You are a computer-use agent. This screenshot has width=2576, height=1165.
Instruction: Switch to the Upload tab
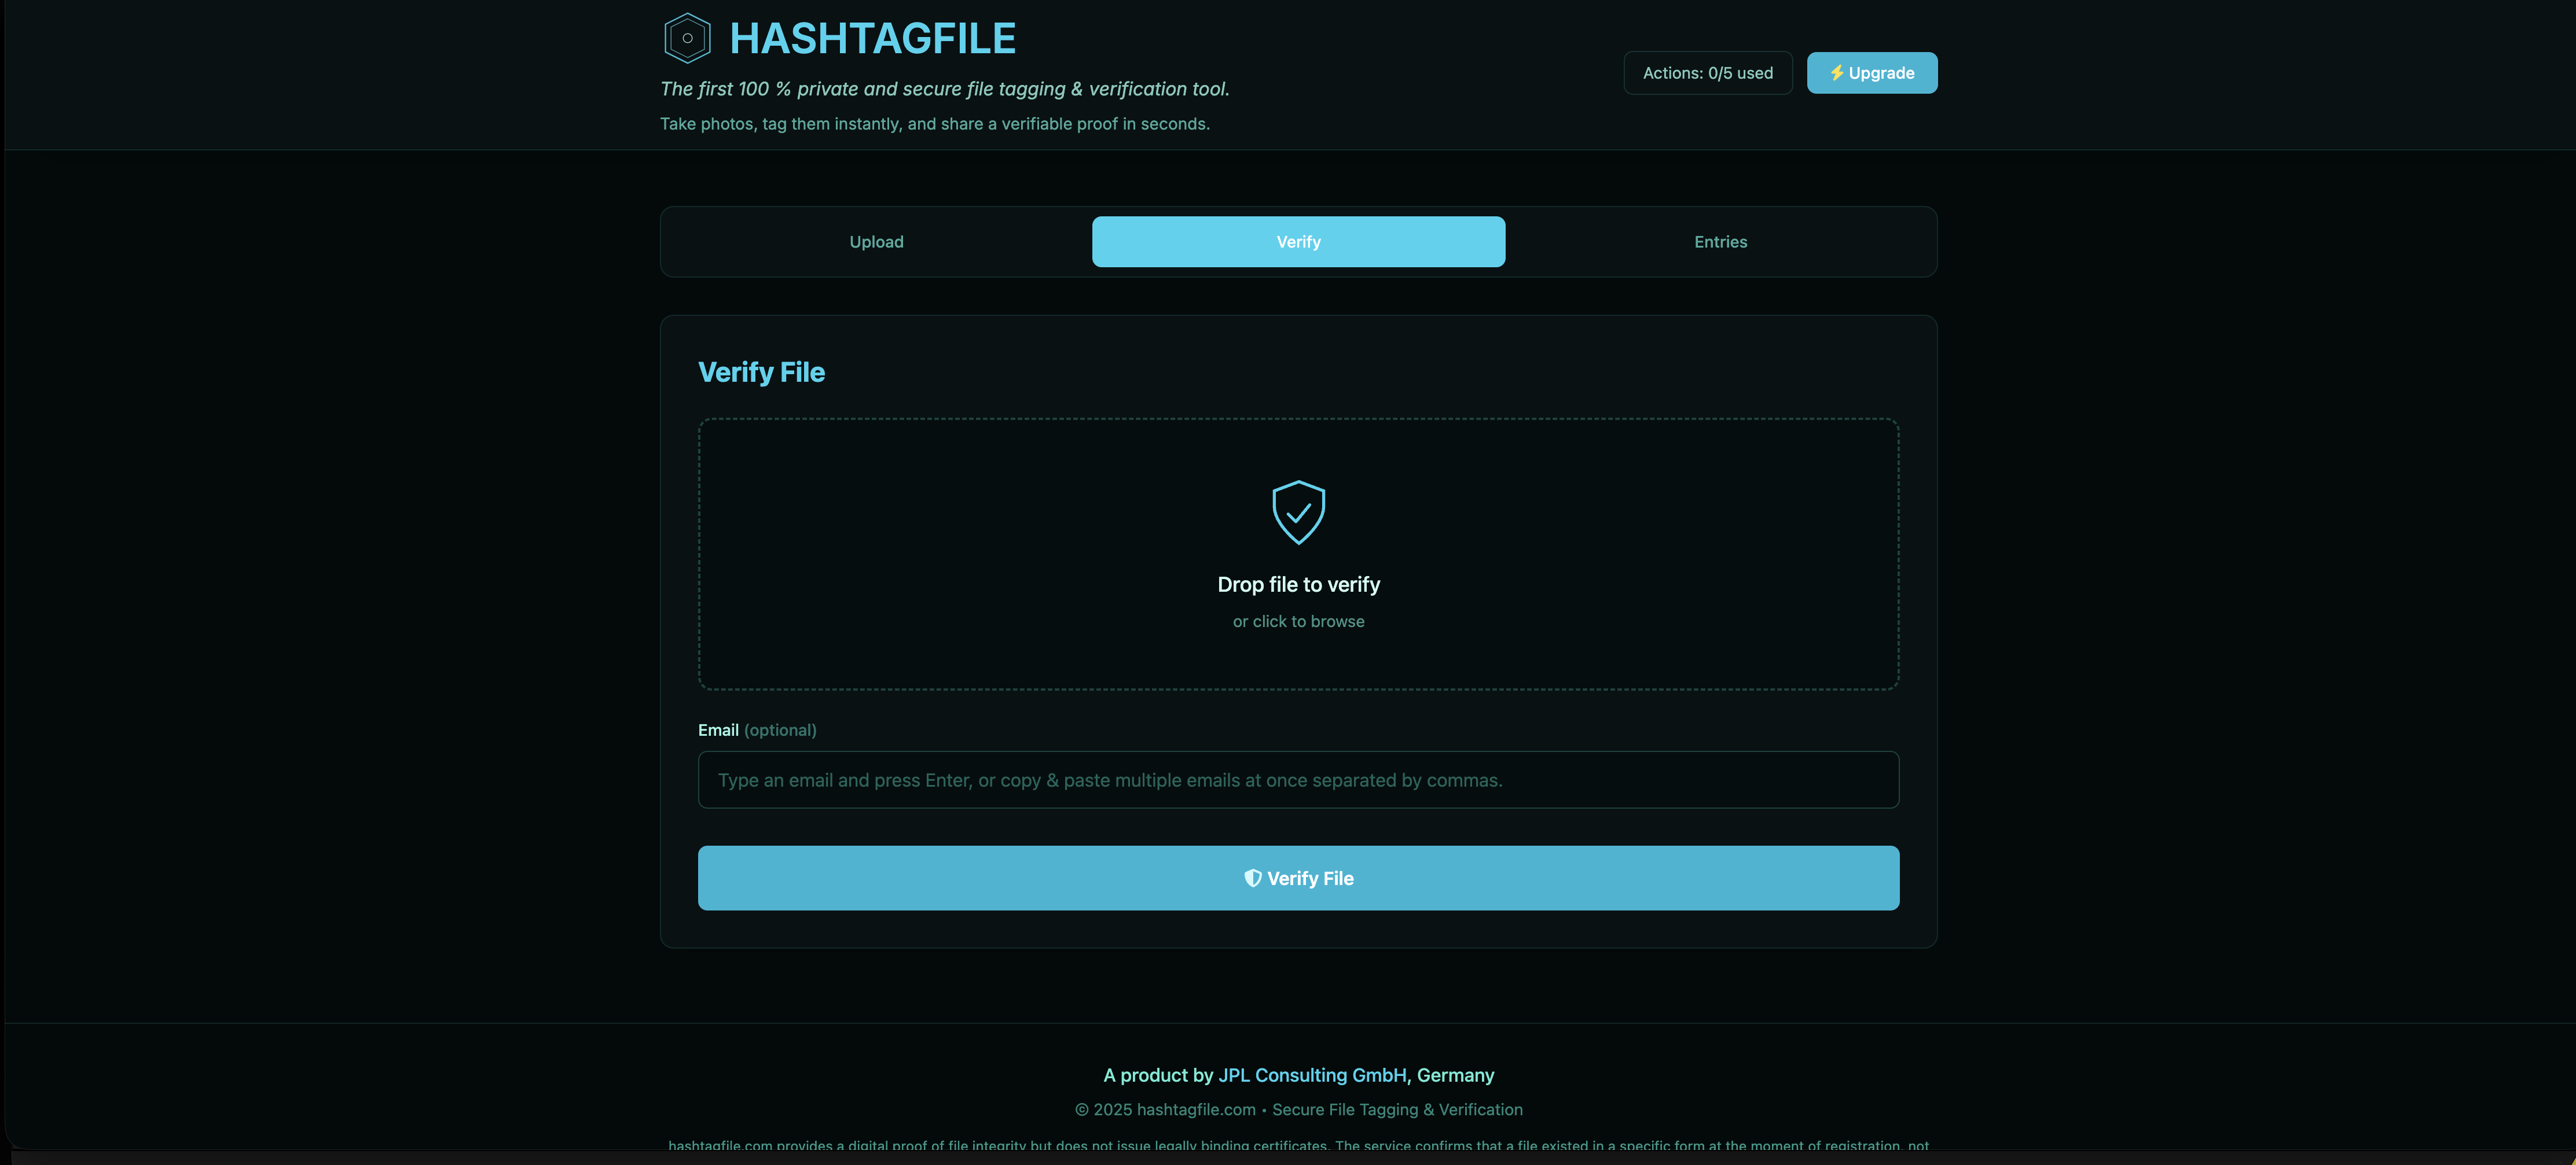tap(875, 241)
